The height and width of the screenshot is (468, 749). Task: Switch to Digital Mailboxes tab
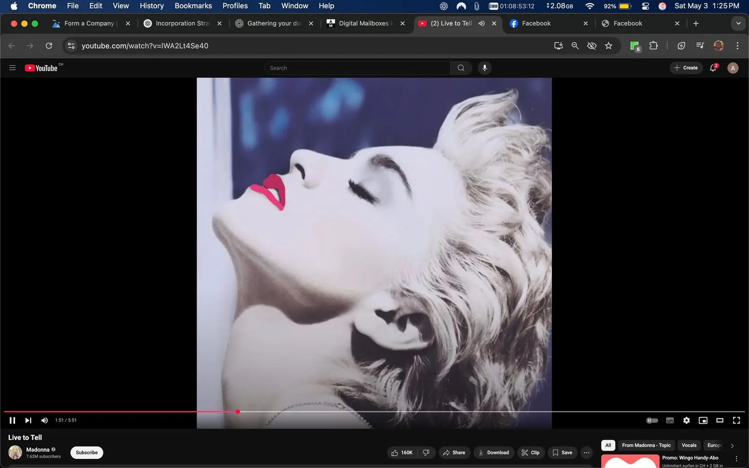(x=363, y=23)
